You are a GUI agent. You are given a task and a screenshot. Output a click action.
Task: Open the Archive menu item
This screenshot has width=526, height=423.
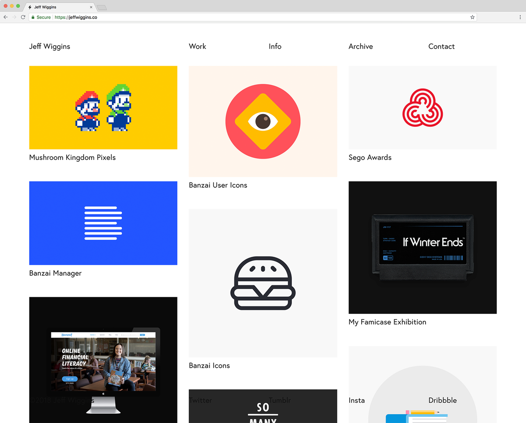pos(361,46)
